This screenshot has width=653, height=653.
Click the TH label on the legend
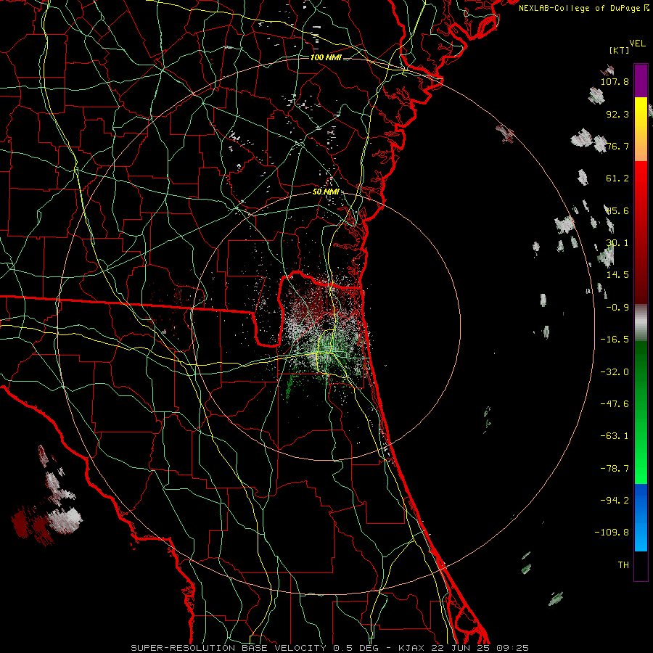623,565
